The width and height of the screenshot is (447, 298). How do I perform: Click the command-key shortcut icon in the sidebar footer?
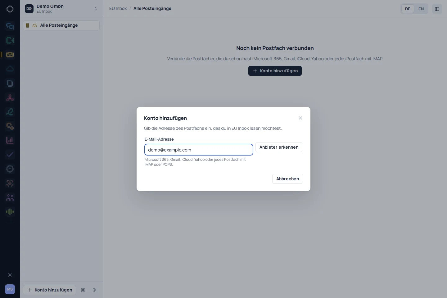tap(83, 290)
